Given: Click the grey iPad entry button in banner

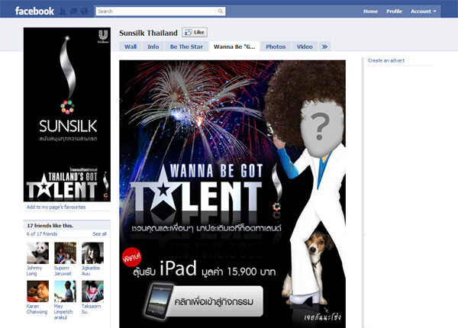Looking at the screenshot, I should 205,301.
